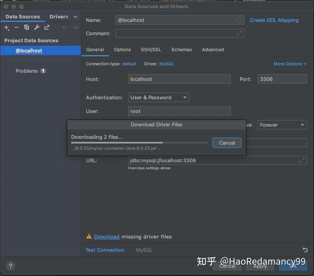Add a new data source with plus icon
Screen dimensions: 314x276
[6, 27]
